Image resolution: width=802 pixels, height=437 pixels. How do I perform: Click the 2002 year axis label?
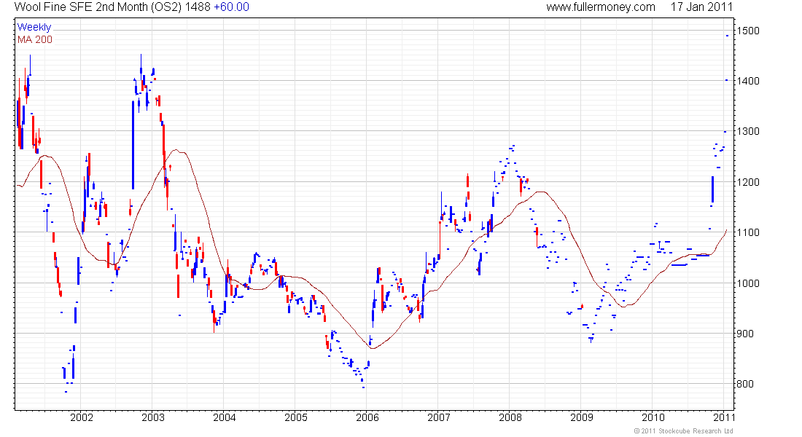82,417
